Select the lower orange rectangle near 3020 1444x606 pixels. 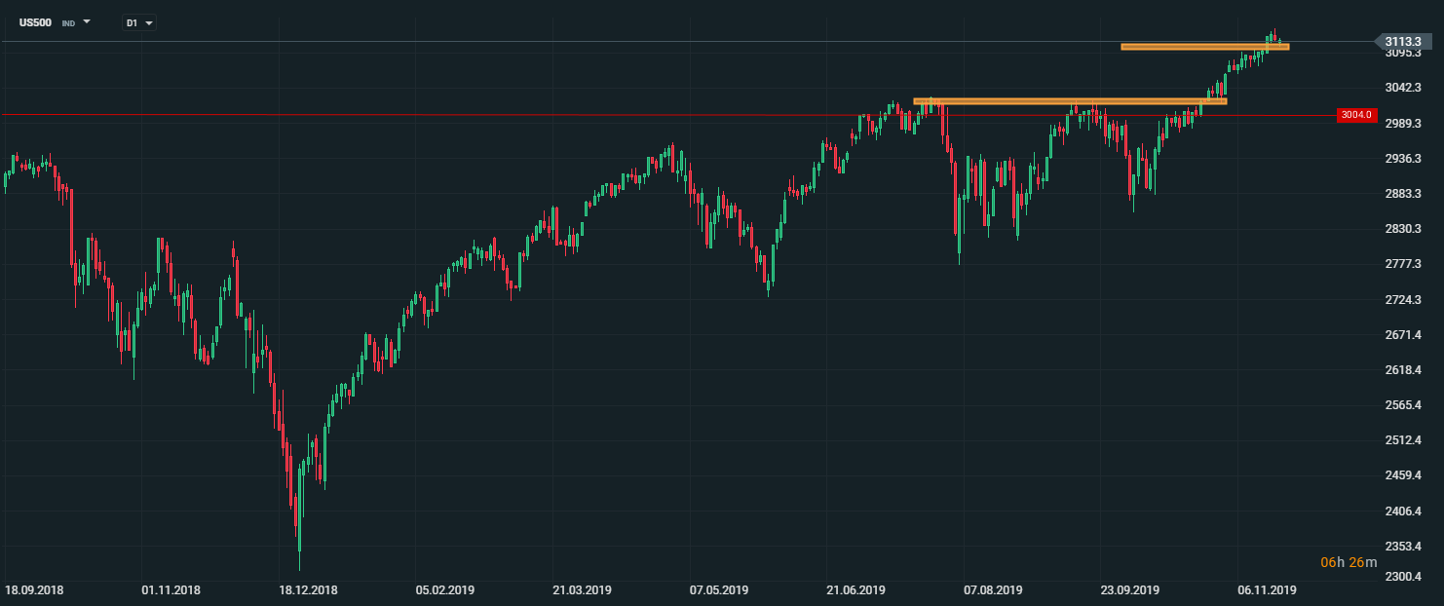[1069, 100]
